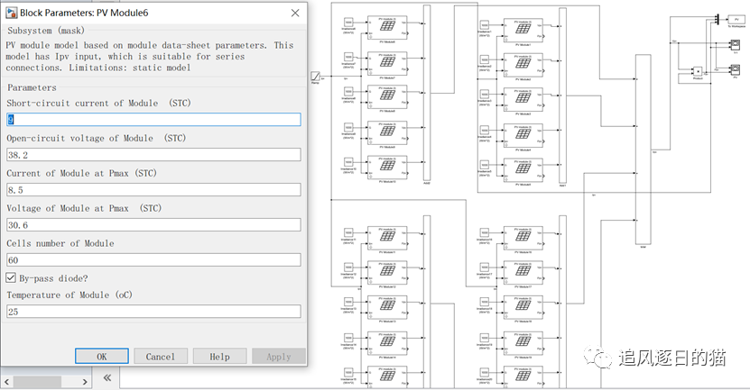The image size is (750, 390).
Task: Select the Irradiance6 constant block
Action: point(347,21)
